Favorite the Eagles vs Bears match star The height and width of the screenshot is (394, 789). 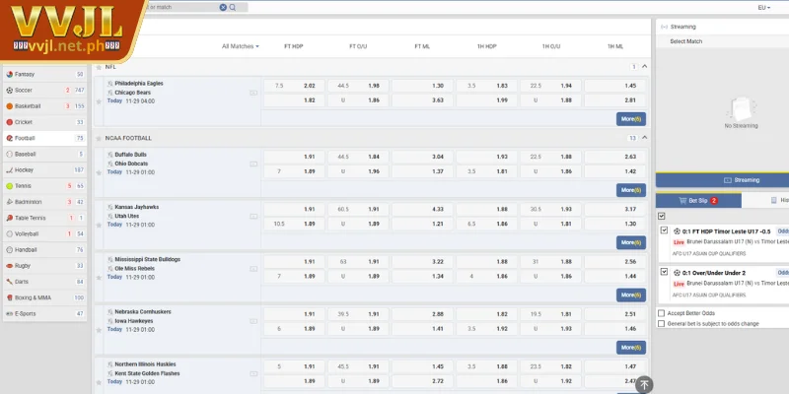pyautogui.click(x=99, y=101)
